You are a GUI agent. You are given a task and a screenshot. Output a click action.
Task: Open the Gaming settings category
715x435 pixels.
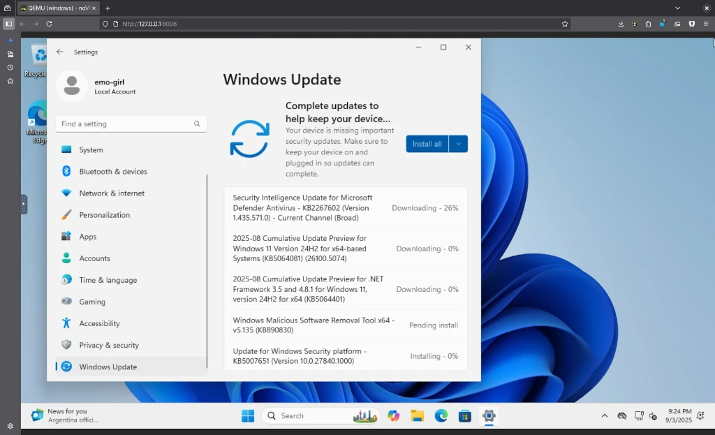pyautogui.click(x=131, y=302)
